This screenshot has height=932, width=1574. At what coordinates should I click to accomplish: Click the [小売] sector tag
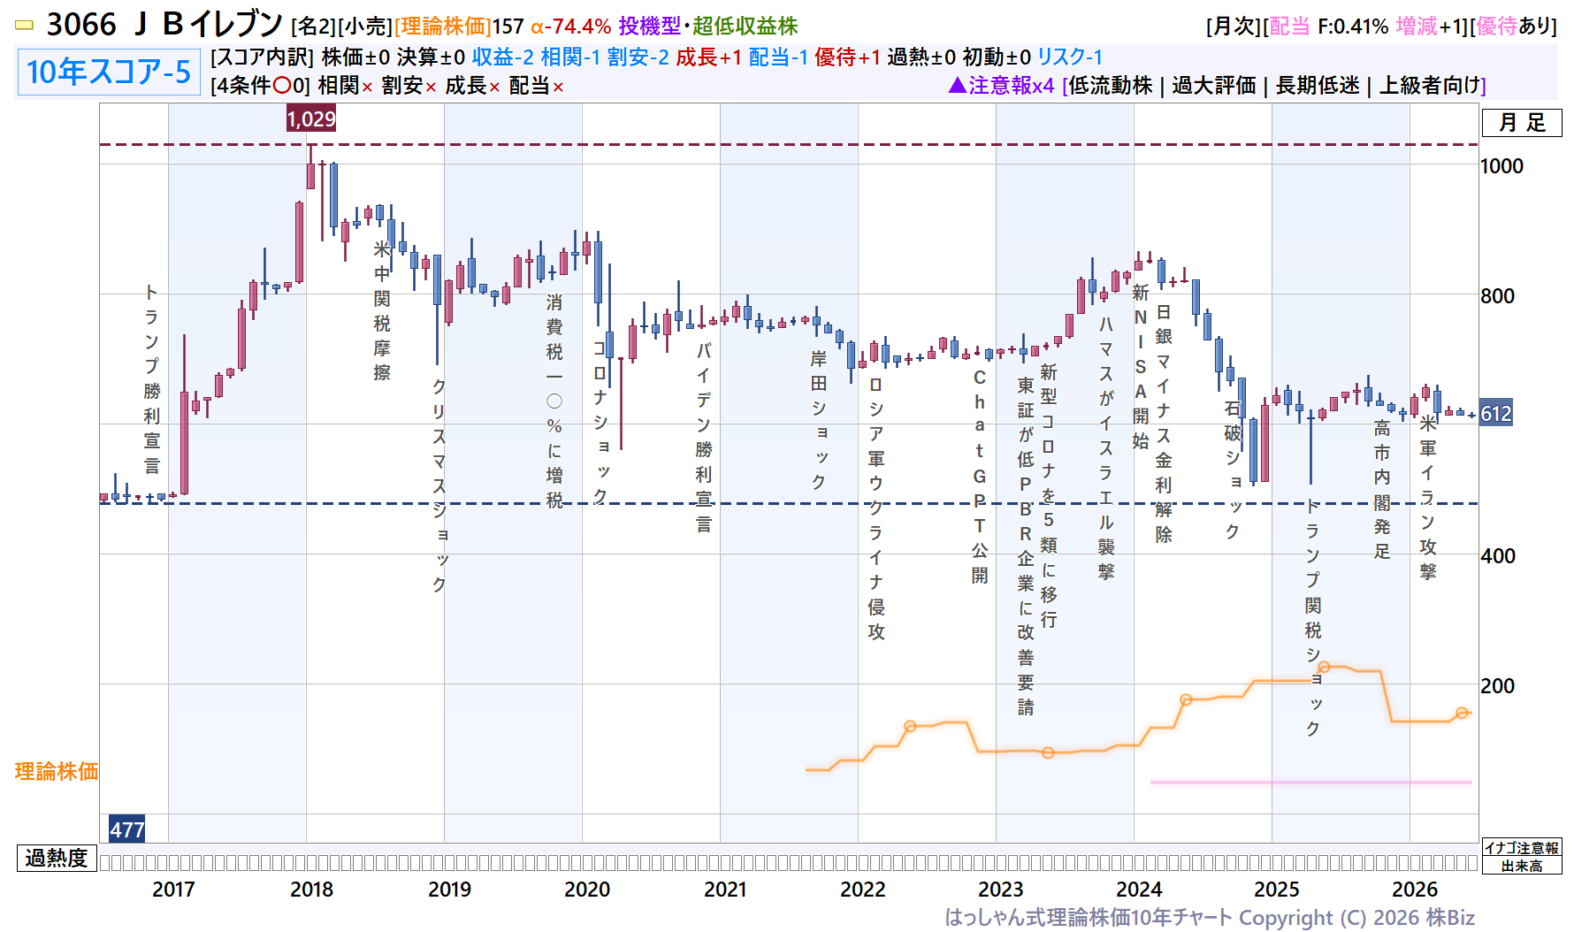click(364, 27)
